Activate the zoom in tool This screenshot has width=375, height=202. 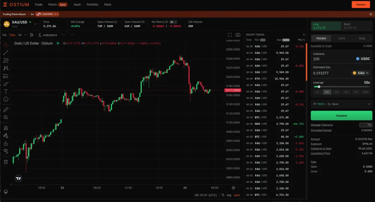tap(6, 117)
